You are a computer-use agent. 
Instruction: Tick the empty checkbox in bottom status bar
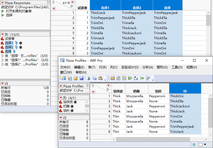click(x=200, y=145)
